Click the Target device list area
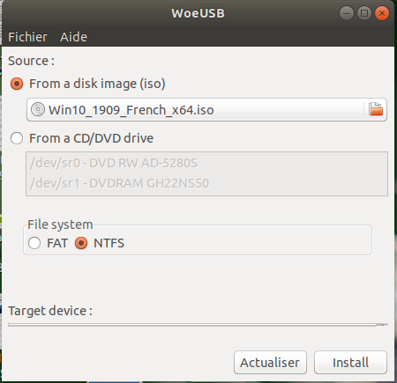Image resolution: width=397 pixels, height=383 pixels. 198,325
